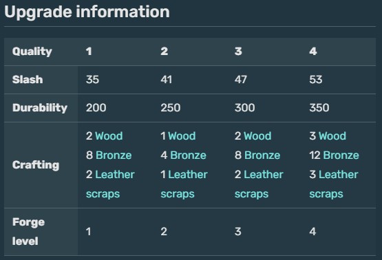Viewport: 382px width, 260px height.
Task: Click the Upgrade information heading
Action: [x=87, y=12]
